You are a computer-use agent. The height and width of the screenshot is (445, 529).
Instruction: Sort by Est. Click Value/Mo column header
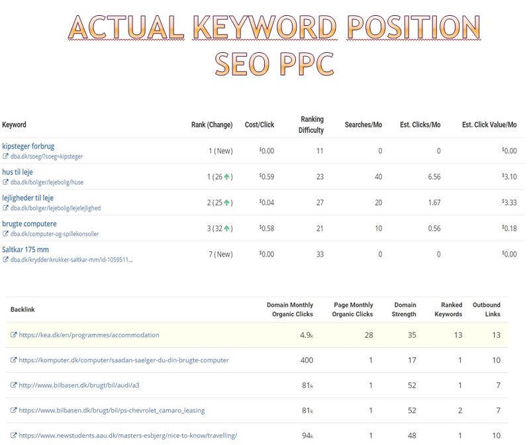[x=489, y=125]
